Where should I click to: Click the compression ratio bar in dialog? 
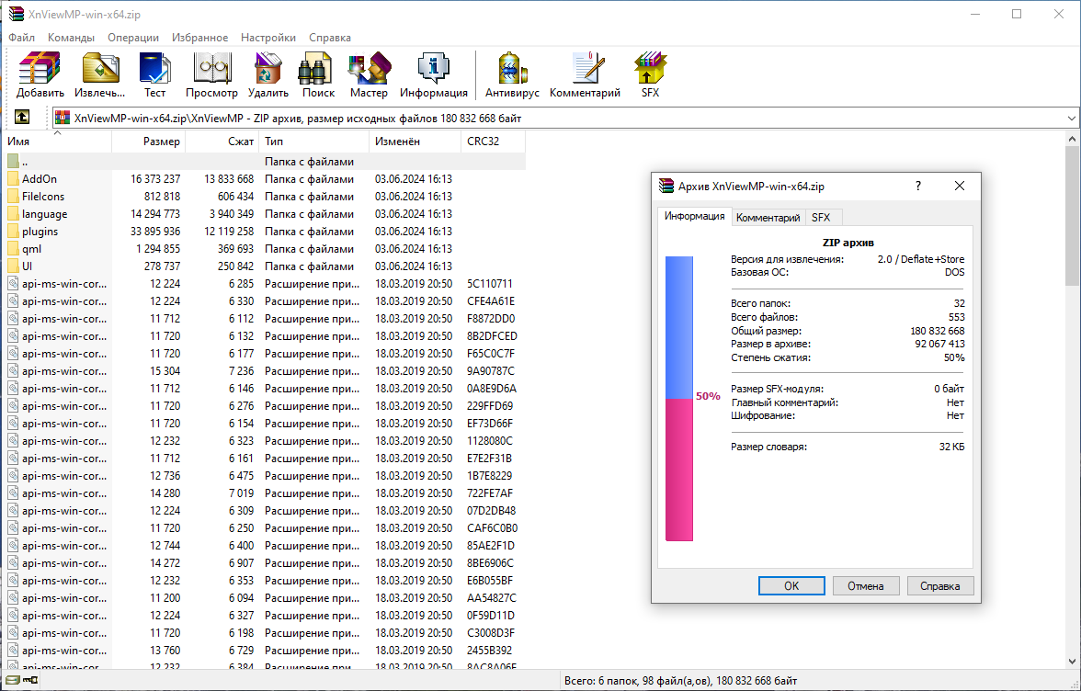point(679,398)
